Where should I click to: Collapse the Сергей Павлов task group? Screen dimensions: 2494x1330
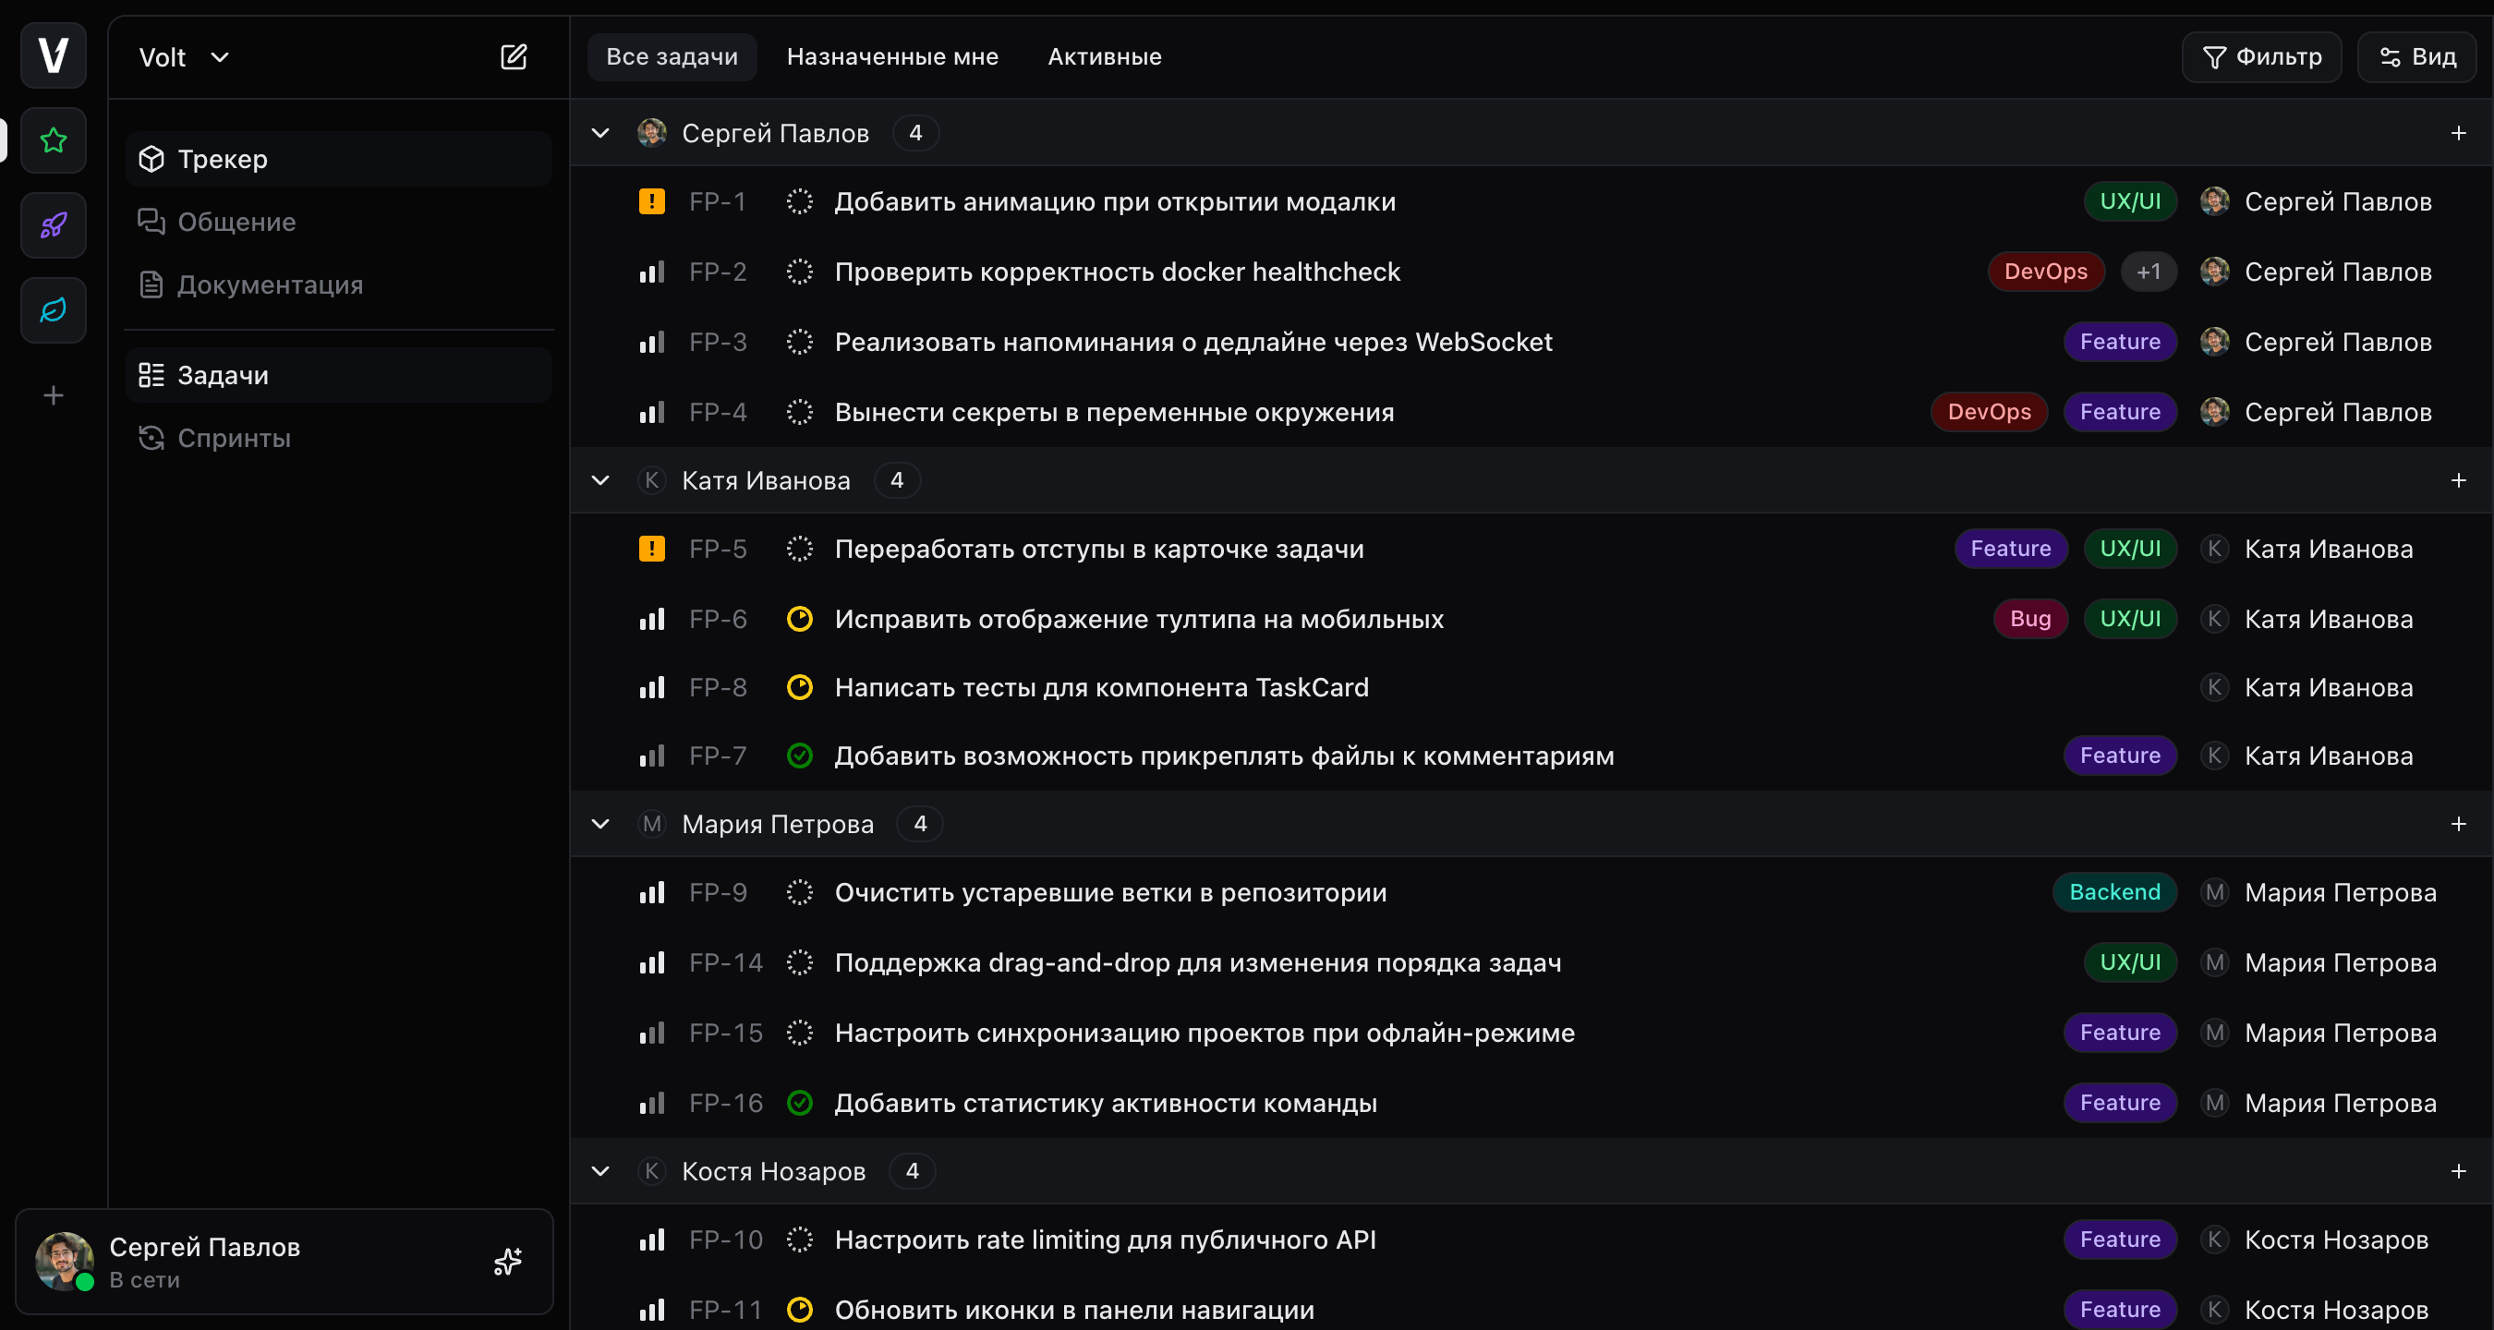[600, 133]
